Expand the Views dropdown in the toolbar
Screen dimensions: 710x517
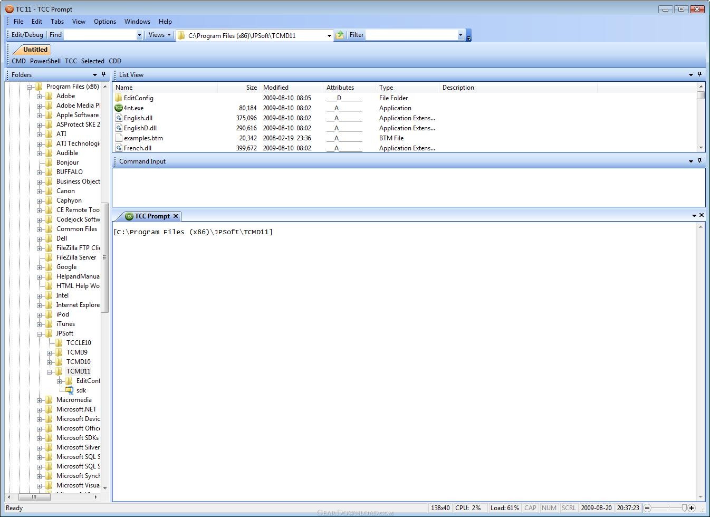(x=159, y=35)
